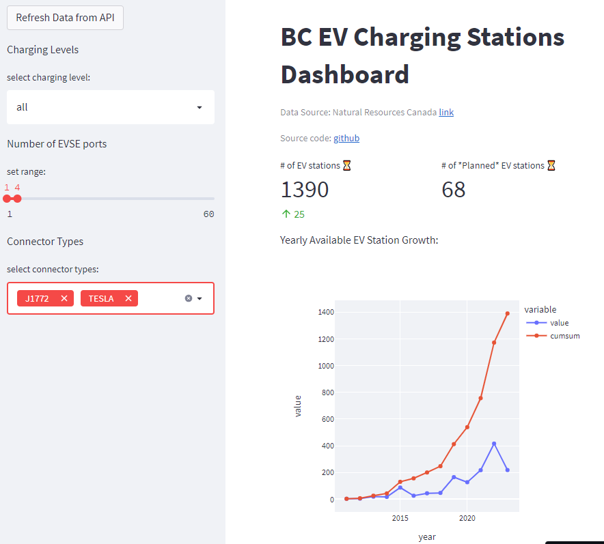Open the charging level dropdown showing "all"
This screenshot has width=604, height=544.
coord(110,107)
